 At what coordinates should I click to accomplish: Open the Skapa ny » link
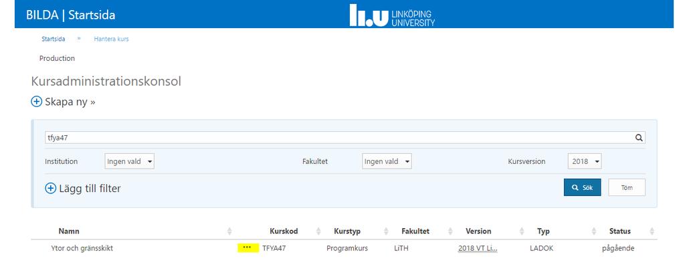(70, 102)
